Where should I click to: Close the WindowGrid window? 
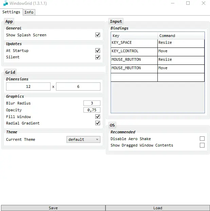pyautogui.click(x=204, y=3)
